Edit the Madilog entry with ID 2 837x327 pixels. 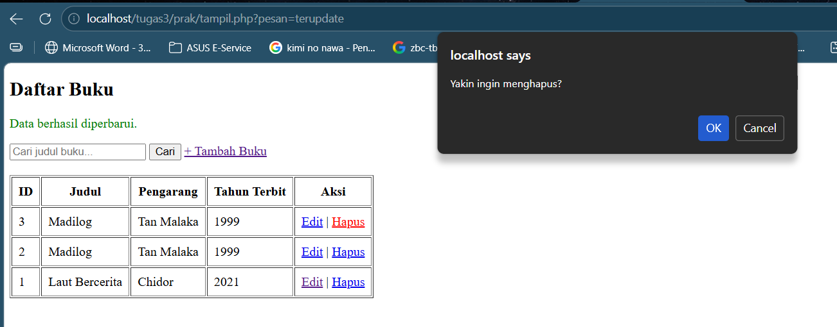tap(312, 252)
